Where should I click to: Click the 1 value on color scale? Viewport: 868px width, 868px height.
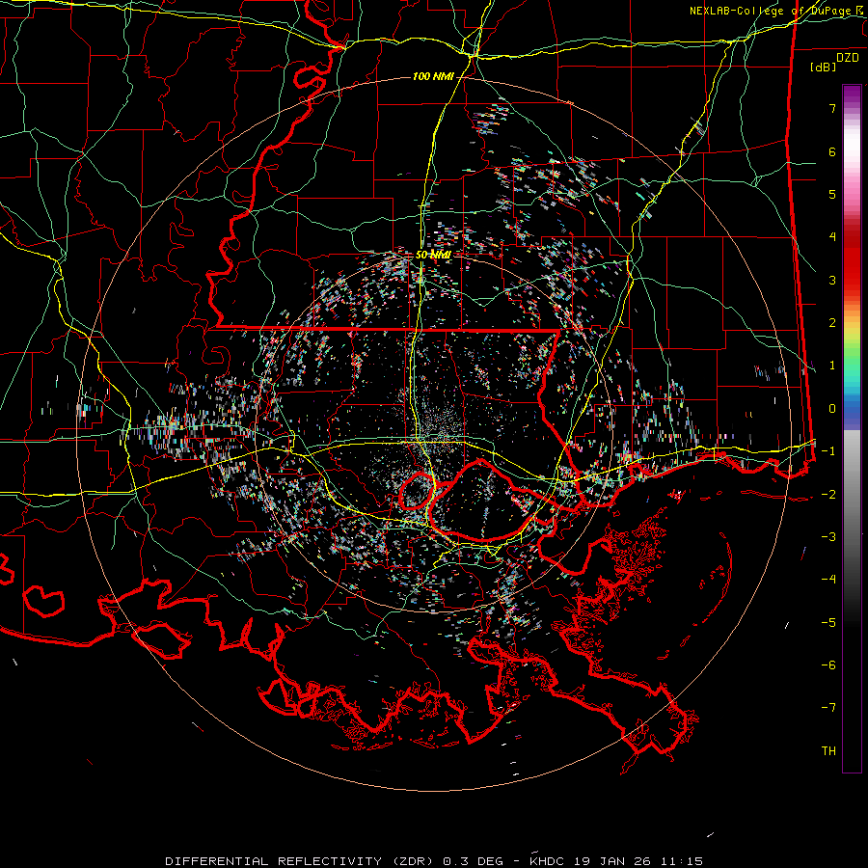point(832,366)
